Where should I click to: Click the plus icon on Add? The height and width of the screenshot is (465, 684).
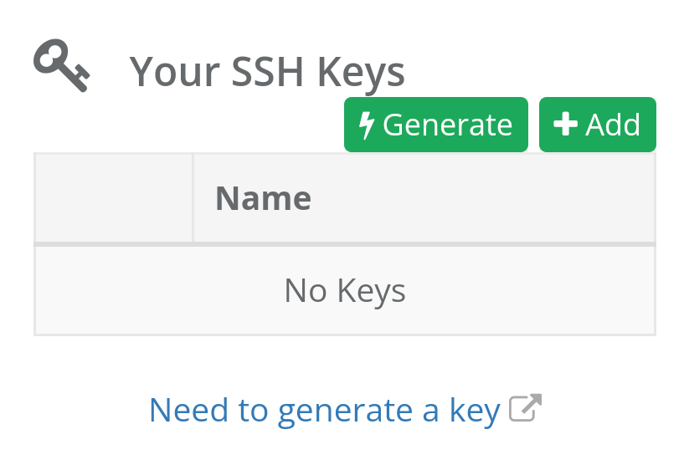566,125
